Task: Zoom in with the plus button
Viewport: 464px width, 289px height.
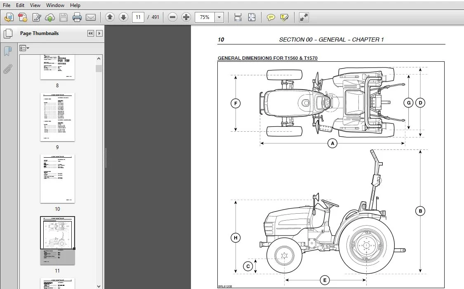Action: click(186, 17)
